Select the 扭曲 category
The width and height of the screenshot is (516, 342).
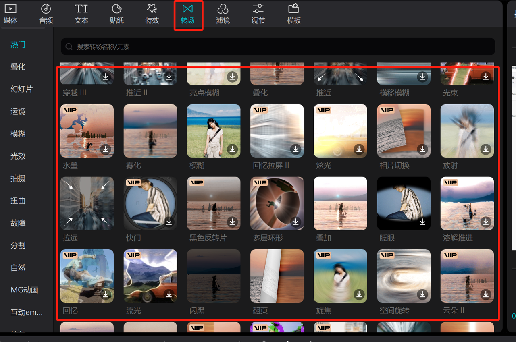18,201
